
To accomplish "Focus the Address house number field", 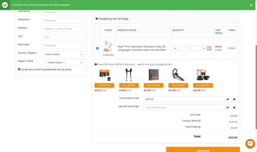I will pos(63,29).
